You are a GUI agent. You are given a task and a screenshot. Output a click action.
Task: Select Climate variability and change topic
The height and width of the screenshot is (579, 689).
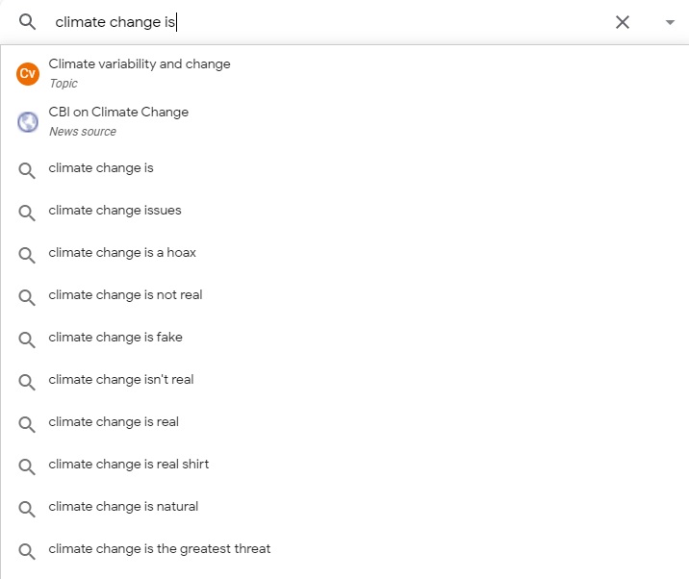344,73
